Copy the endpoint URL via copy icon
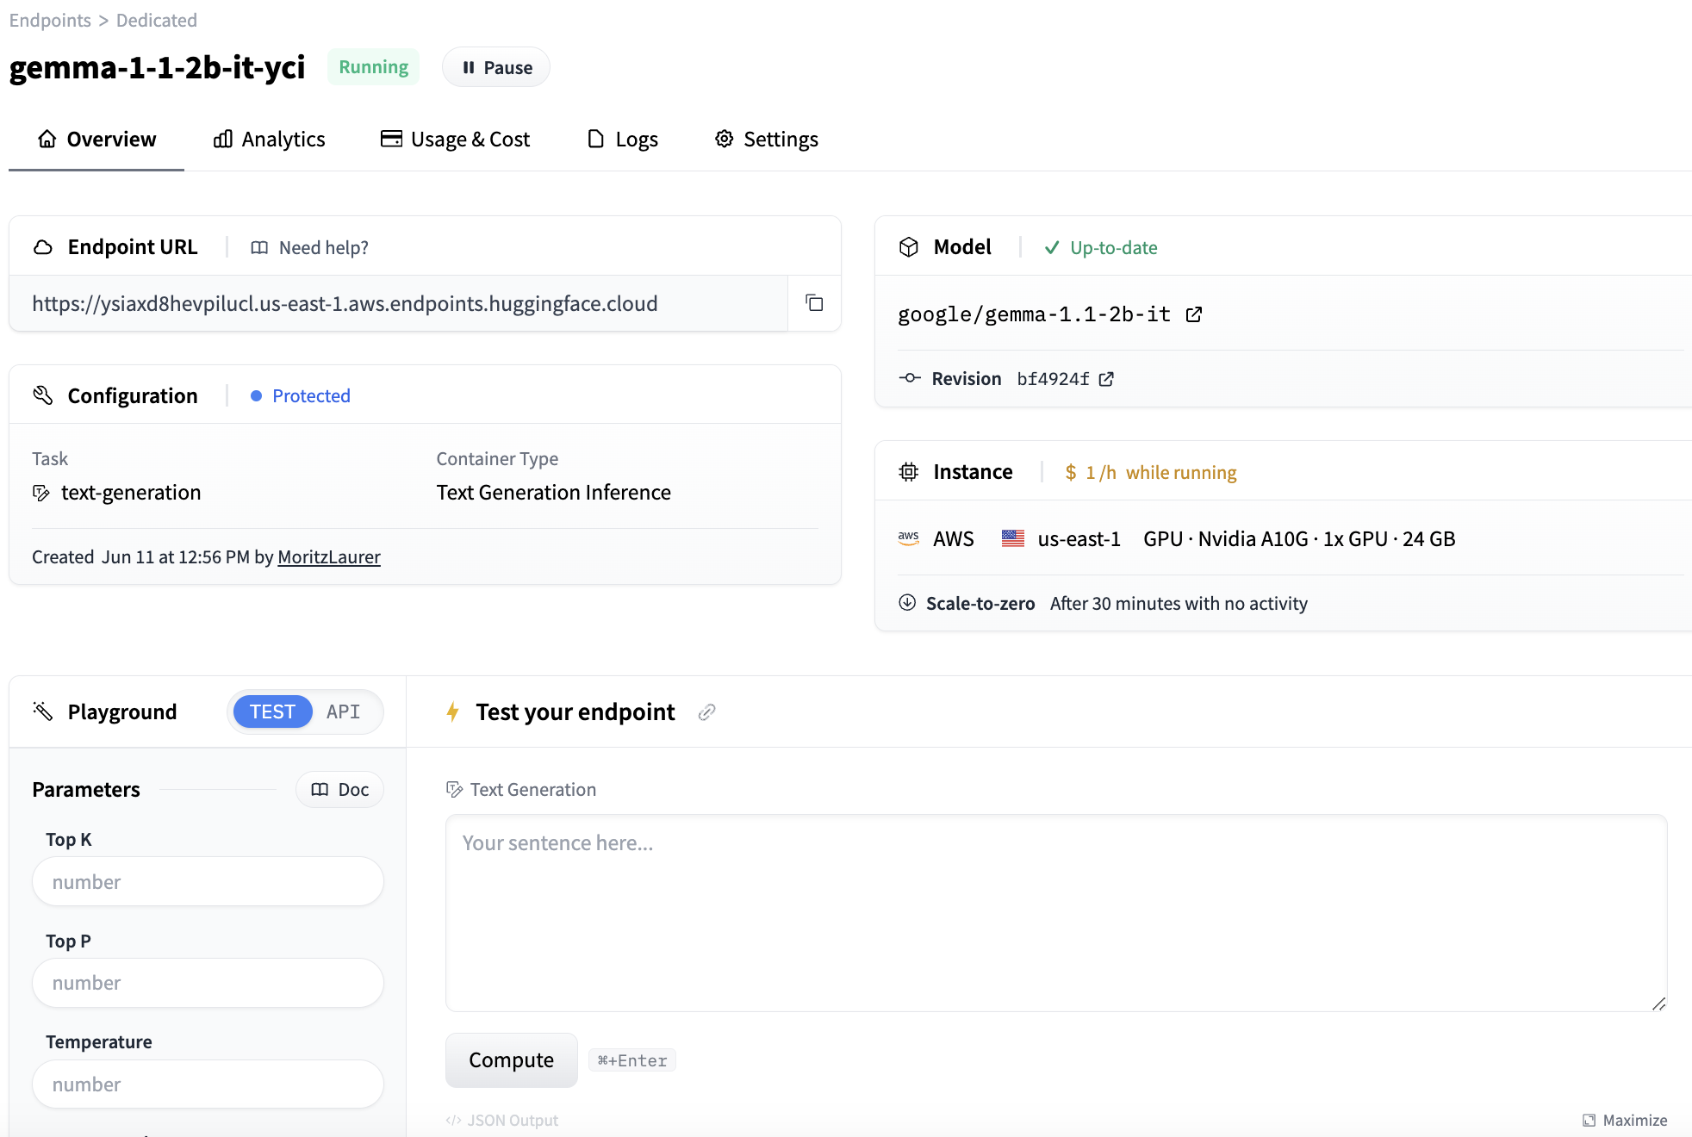This screenshot has height=1137, width=1692. 814,303
